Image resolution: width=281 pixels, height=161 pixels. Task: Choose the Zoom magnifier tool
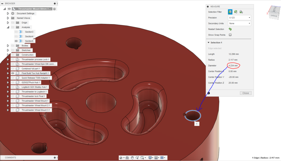(137, 158)
